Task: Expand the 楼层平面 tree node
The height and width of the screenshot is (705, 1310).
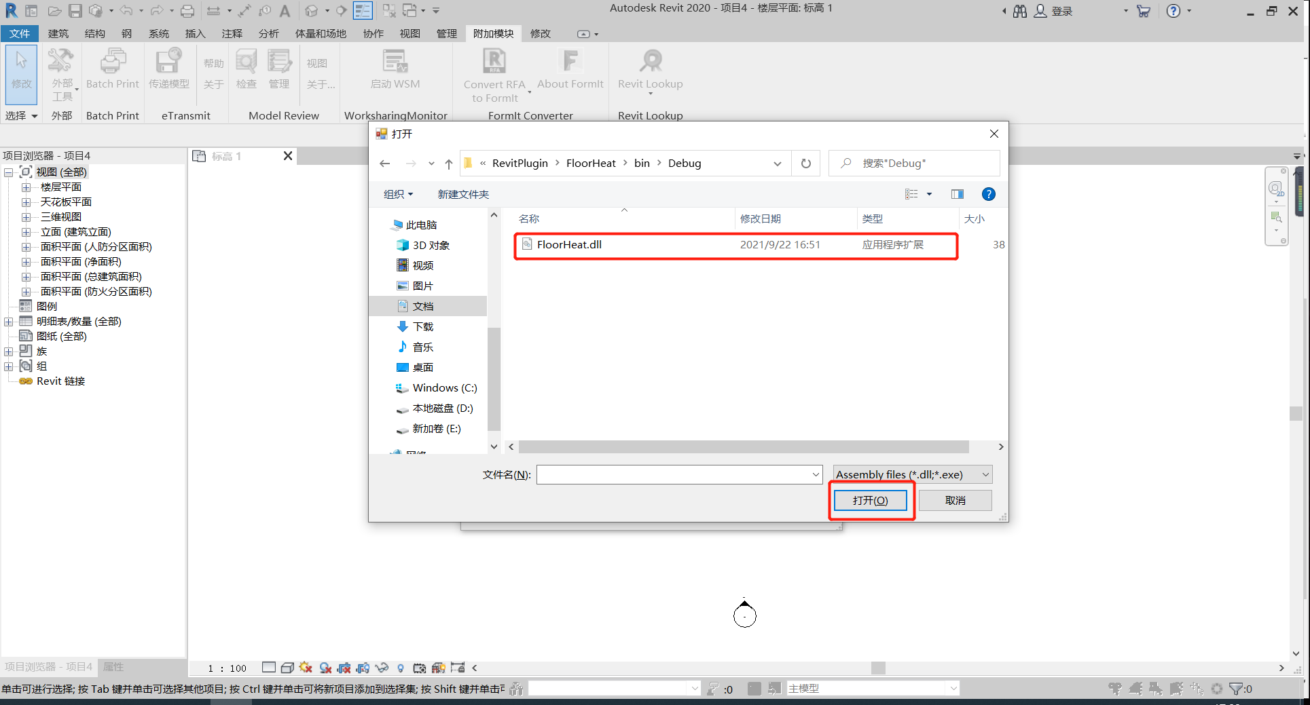Action: point(26,187)
